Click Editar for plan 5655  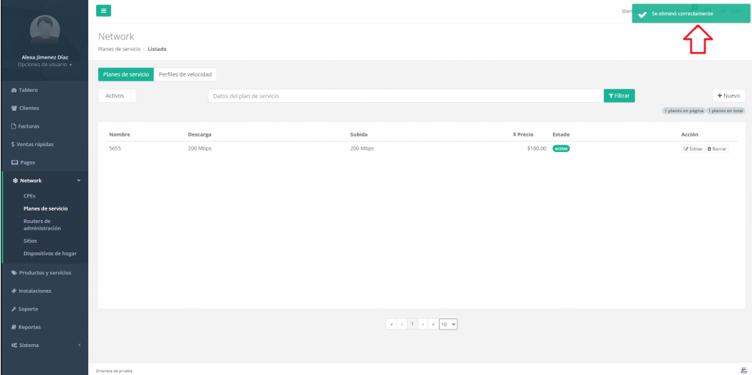693,148
